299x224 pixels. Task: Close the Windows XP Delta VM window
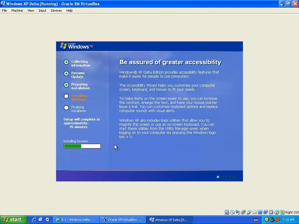[295, 3]
